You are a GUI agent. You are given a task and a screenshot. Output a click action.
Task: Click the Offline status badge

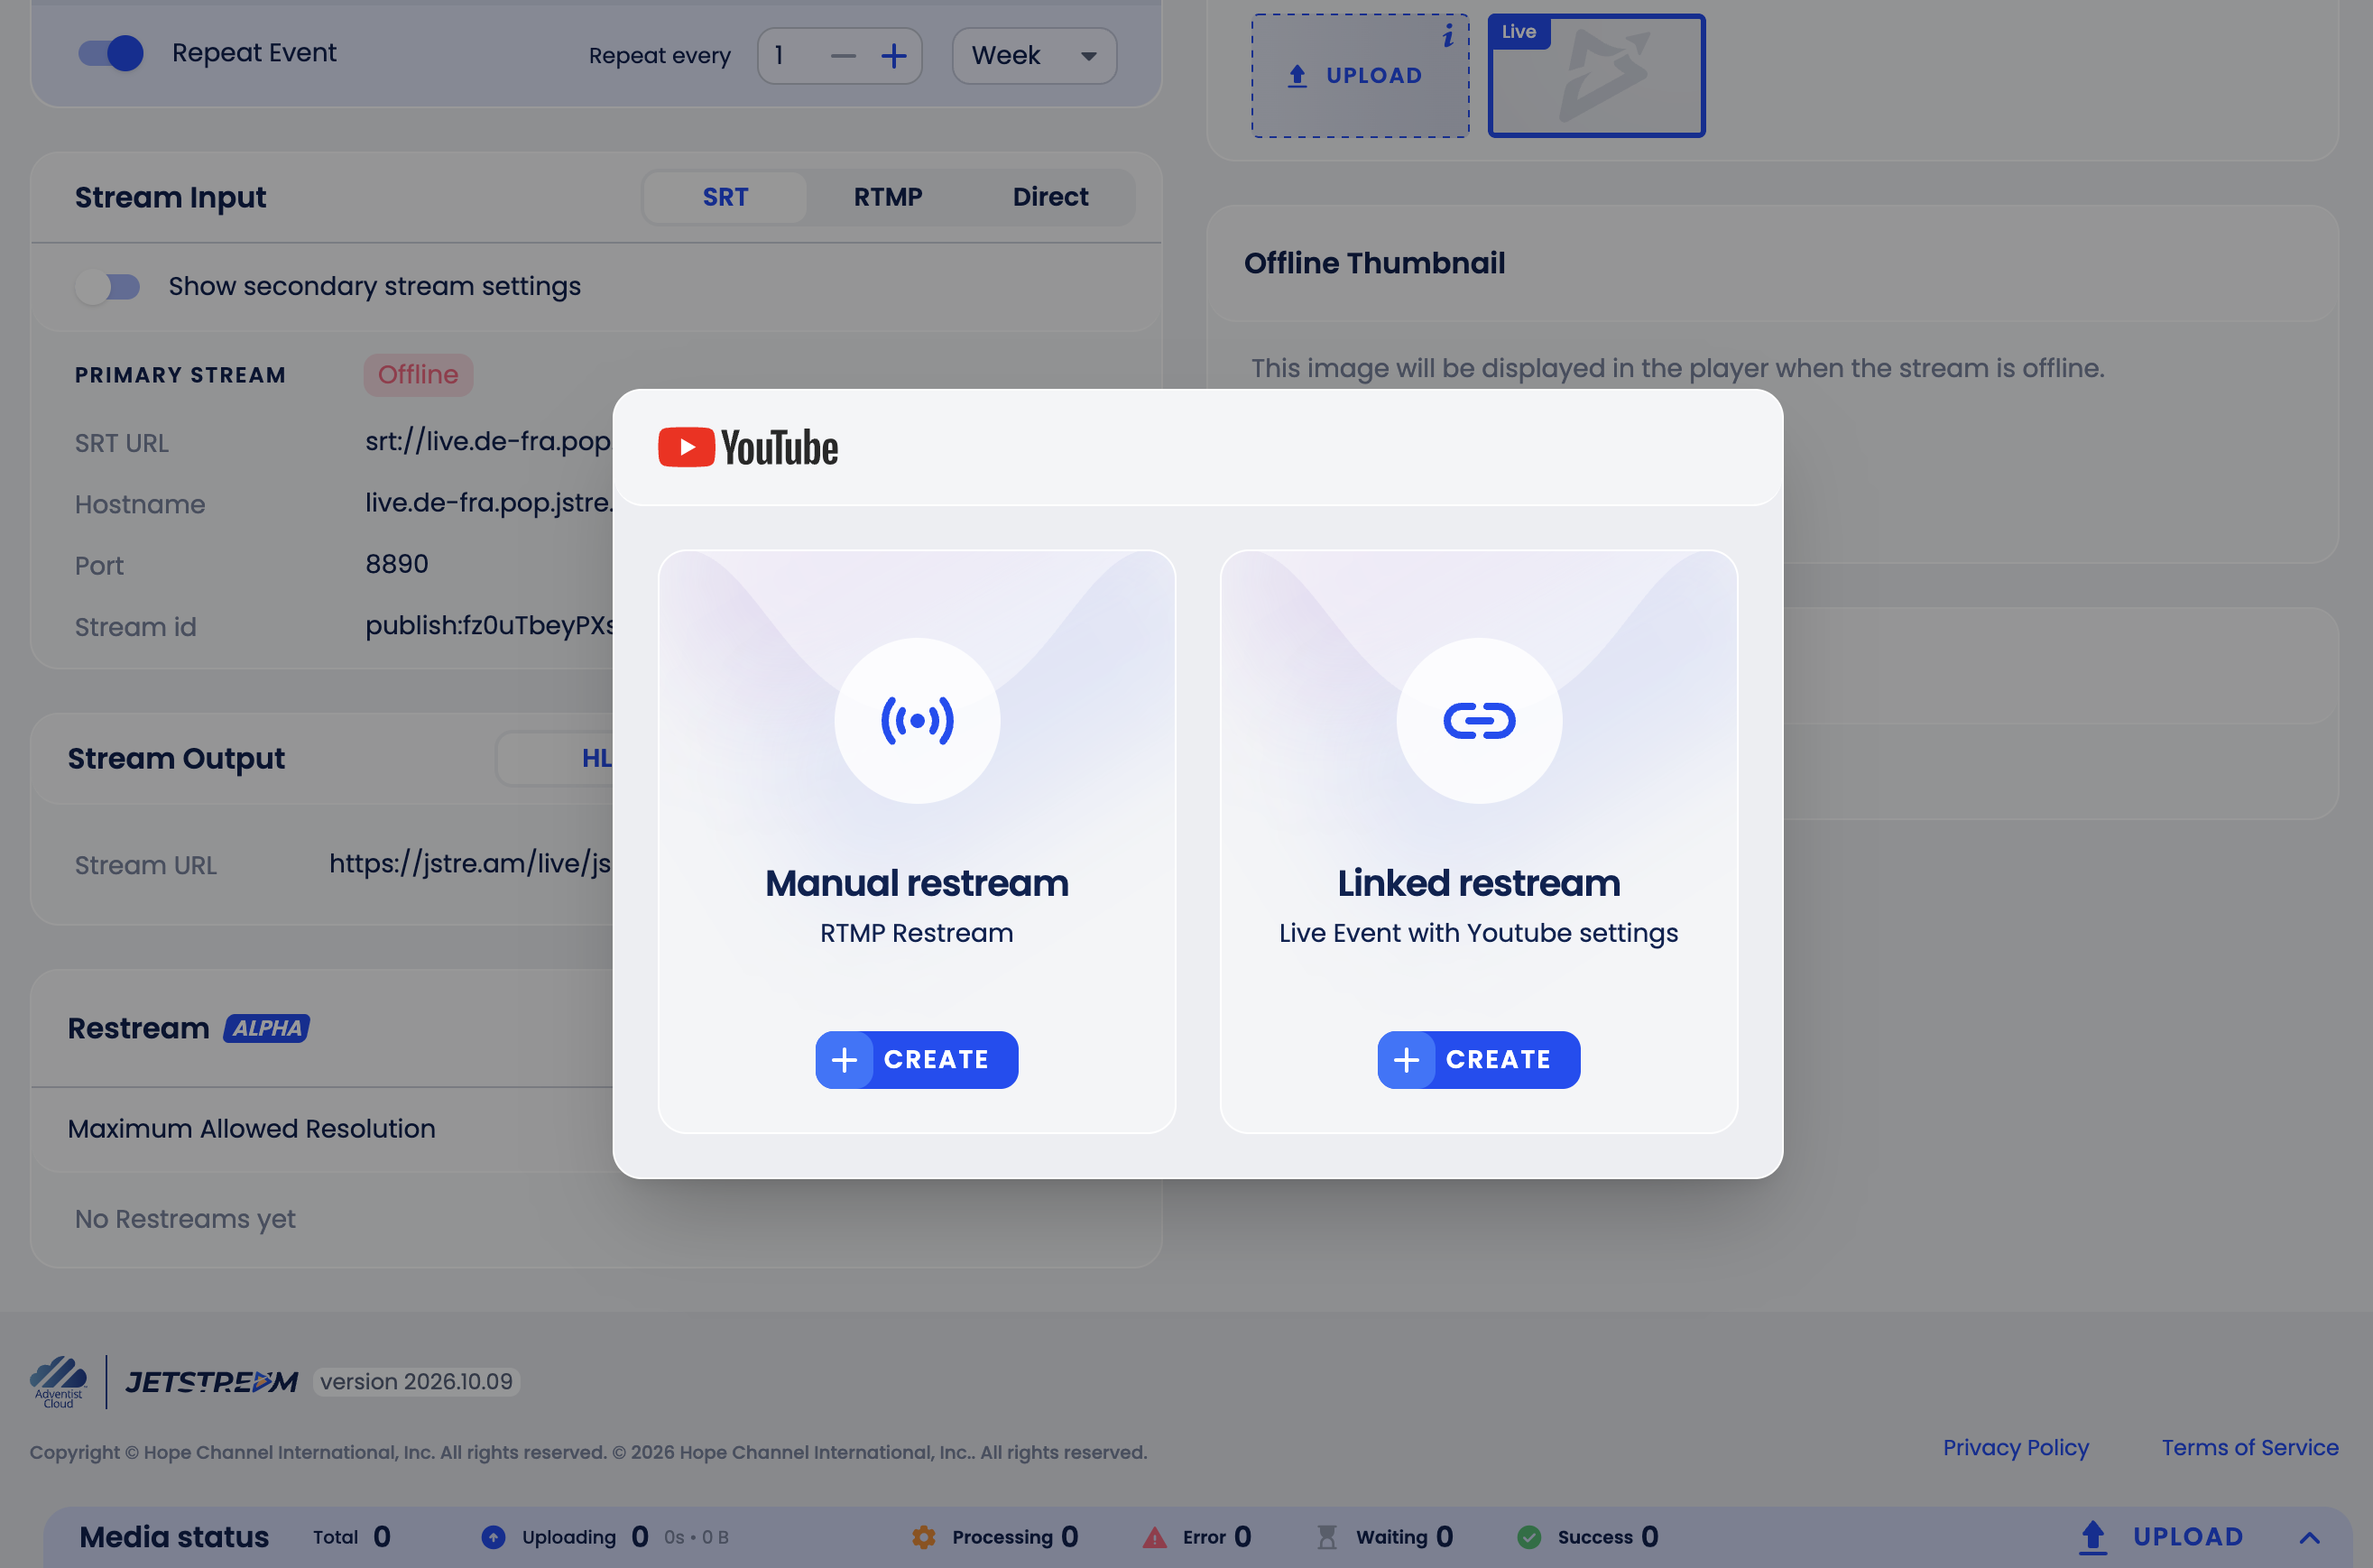coord(418,375)
